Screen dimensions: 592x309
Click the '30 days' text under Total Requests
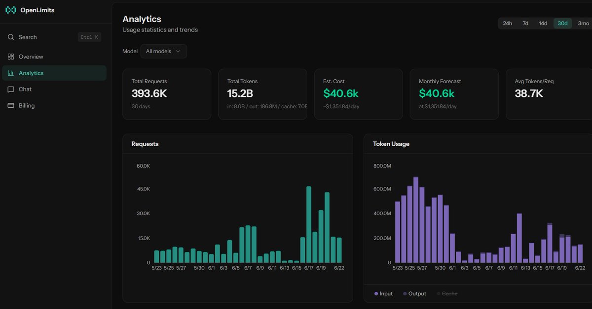pyautogui.click(x=141, y=106)
